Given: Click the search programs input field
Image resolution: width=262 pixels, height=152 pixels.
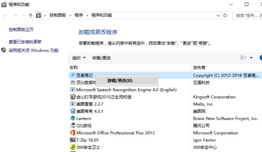Looking at the screenshot, I should pyautogui.click(x=247, y=15).
